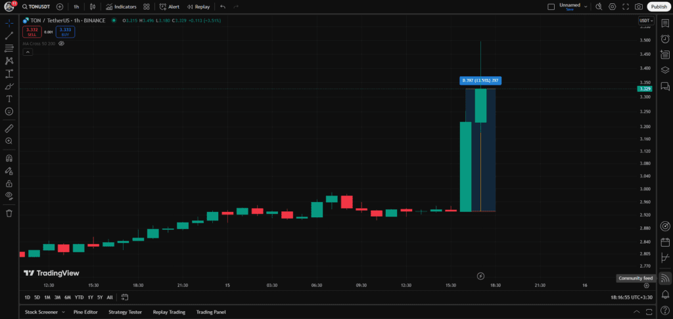
Task: Open the Go to date icon
Action: 125,297
